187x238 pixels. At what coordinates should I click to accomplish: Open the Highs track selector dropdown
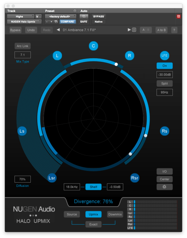(21, 16)
